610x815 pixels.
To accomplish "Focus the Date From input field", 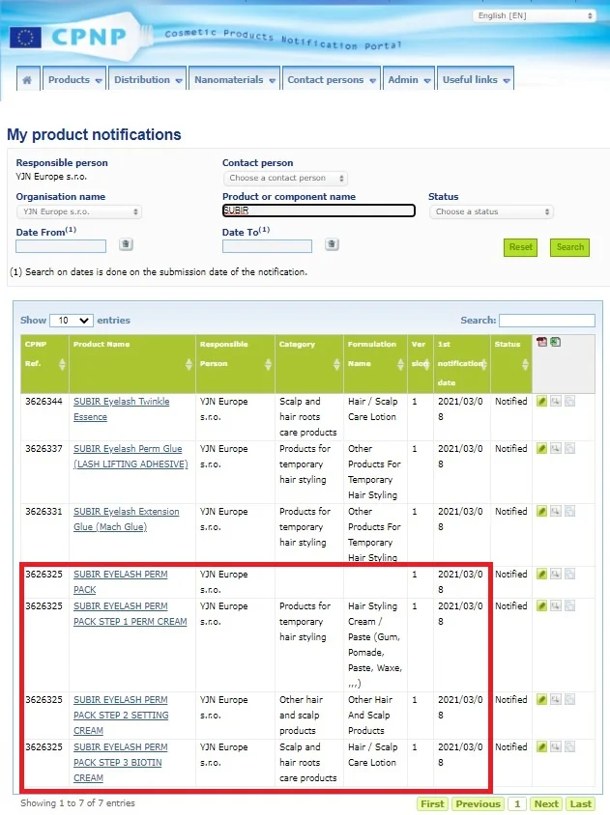I will point(61,246).
